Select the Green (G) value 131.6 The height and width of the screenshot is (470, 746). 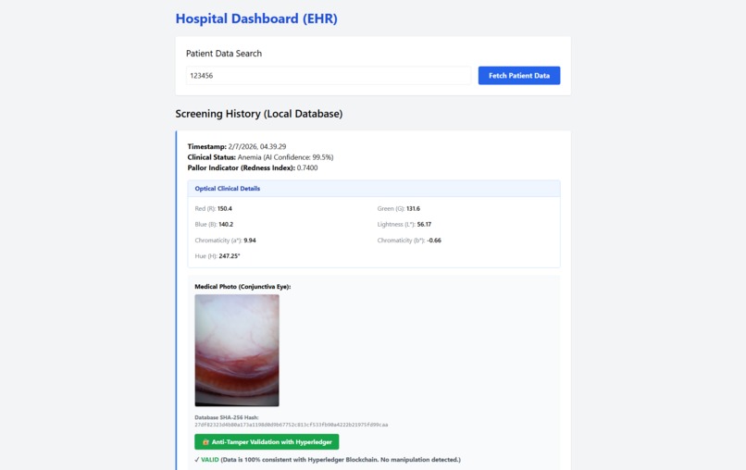[413, 208]
